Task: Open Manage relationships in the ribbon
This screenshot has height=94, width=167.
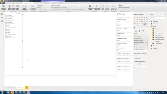Action: coord(3,7)
